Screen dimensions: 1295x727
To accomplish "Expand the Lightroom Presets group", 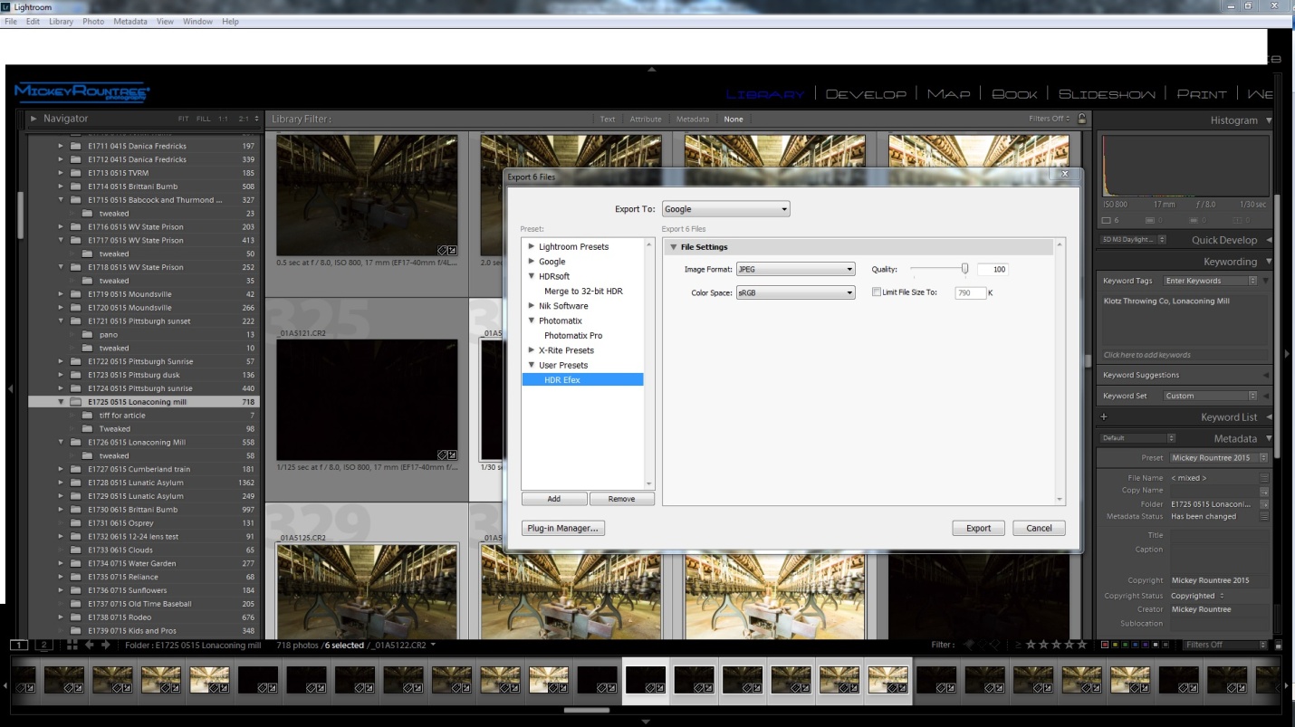I will tap(532, 246).
